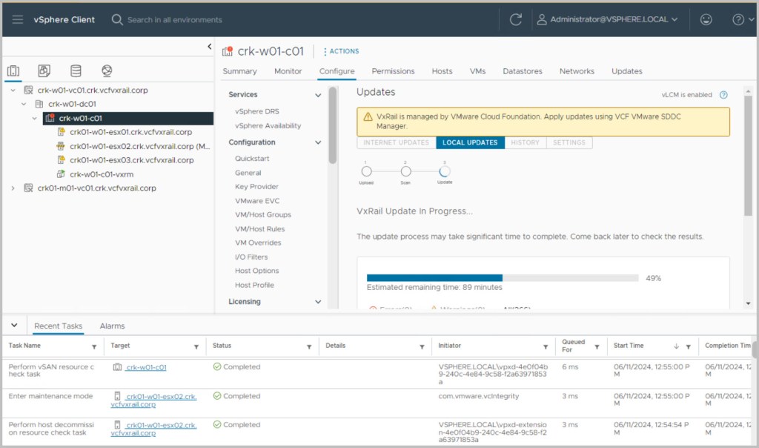Click the vLCM help question mark icon
Viewport: 759px width, 448px height.
723,95
